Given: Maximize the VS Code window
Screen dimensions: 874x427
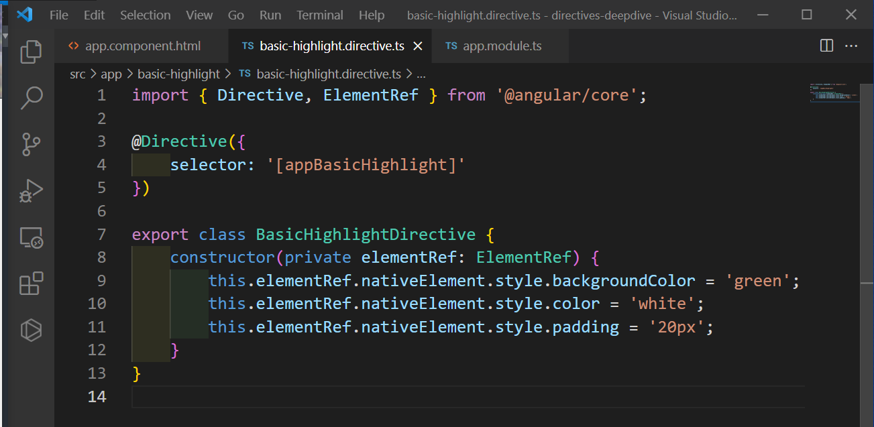Looking at the screenshot, I should tap(807, 15).
